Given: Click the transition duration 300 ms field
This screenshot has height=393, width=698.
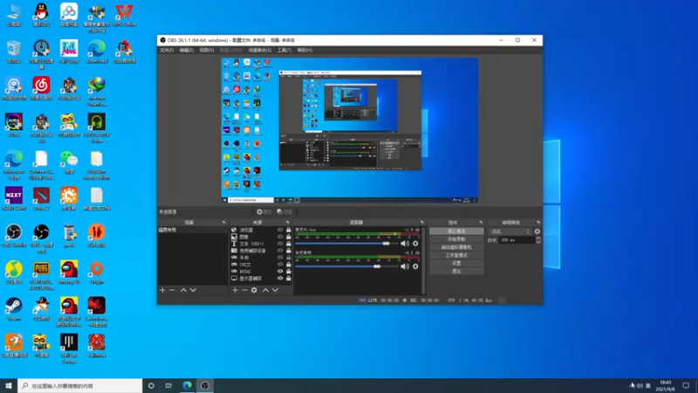Looking at the screenshot, I should click(517, 240).
